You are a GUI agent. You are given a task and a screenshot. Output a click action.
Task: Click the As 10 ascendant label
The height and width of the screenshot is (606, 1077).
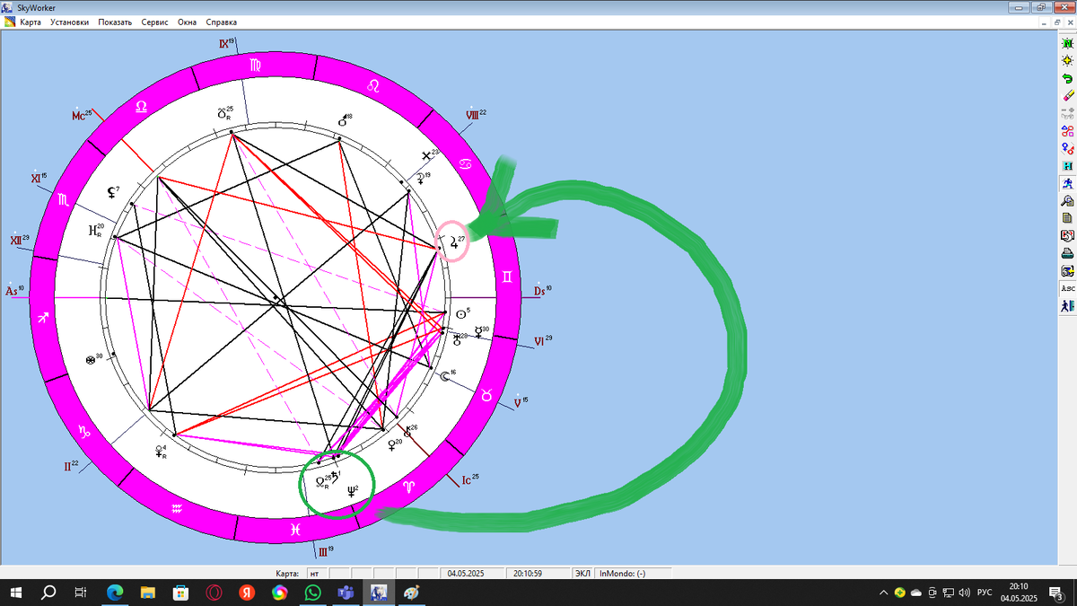15,291
